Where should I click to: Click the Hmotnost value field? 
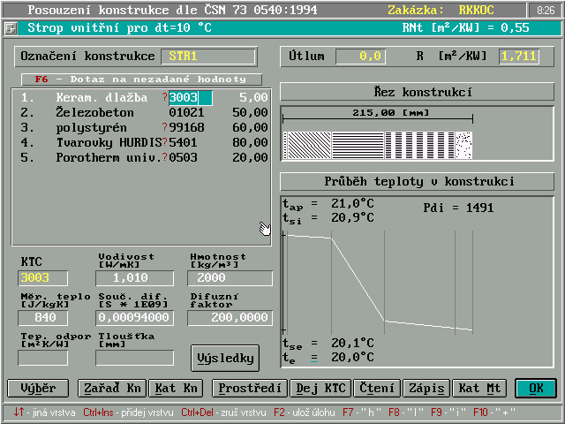pyautogui.click(x=230, y=278)
